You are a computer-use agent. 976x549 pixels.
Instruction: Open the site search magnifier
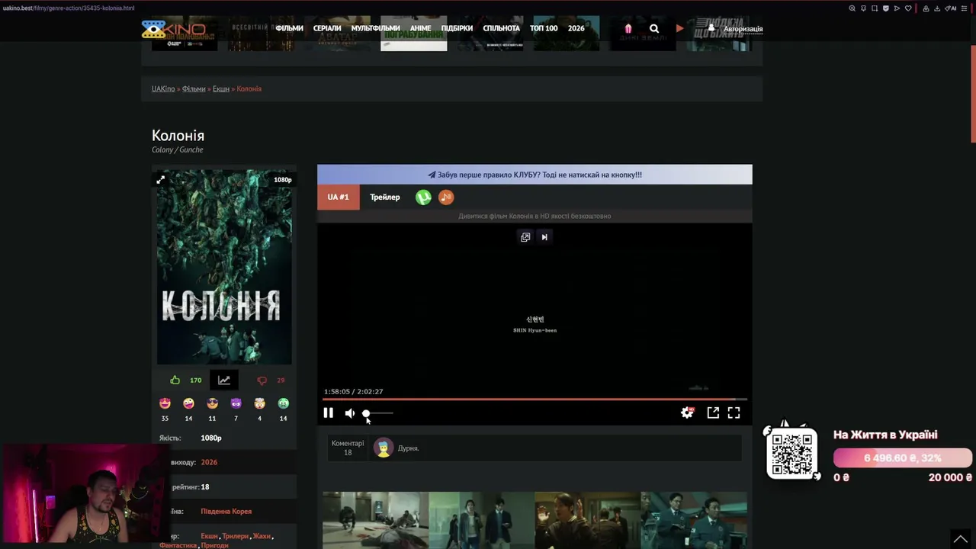coord(654,28)
